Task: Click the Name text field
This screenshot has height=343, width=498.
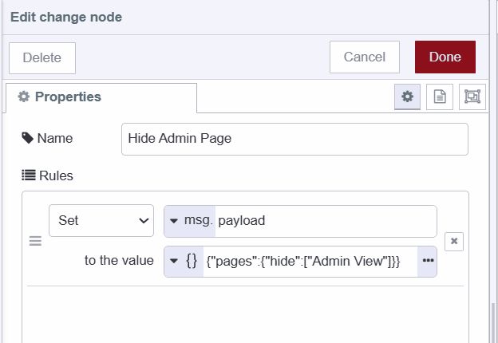Action: [294, 138]
